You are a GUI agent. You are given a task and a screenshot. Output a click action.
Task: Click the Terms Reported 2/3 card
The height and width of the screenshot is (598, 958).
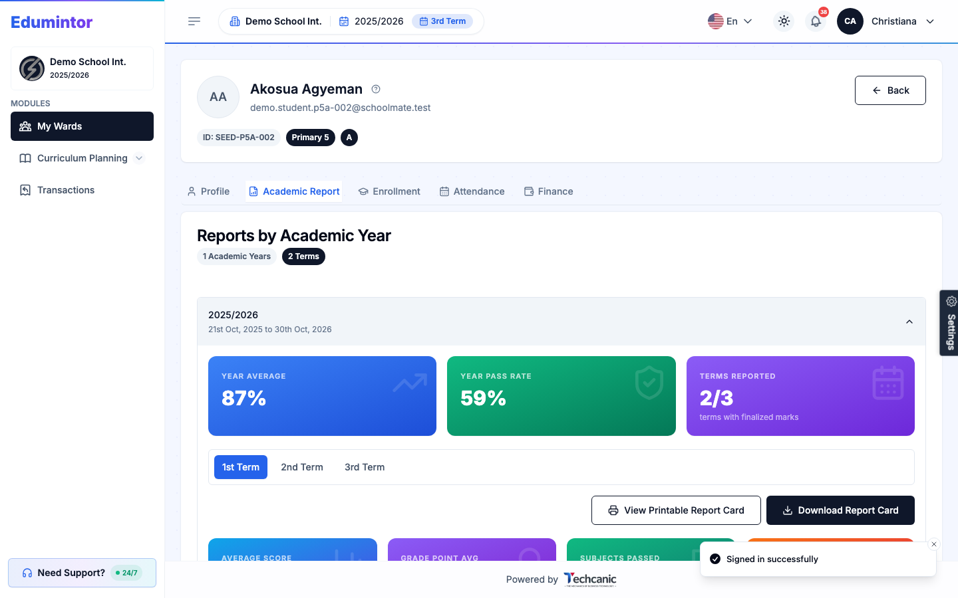click(800, 396)
